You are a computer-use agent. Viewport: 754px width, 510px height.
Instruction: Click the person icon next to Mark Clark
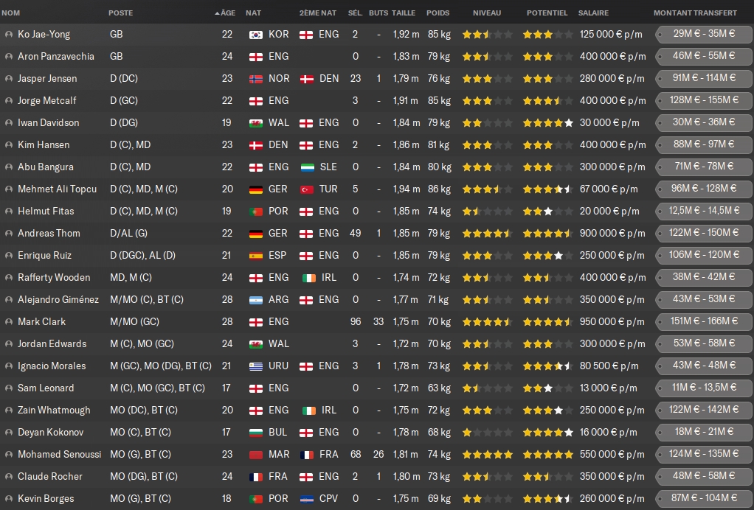pyautogui.click(x=8, y=322)
